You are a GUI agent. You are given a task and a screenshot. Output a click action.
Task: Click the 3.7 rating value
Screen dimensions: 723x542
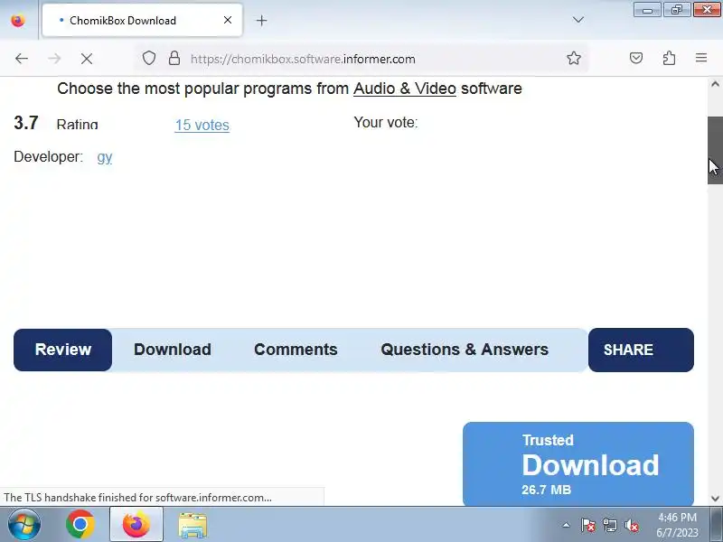26,123
